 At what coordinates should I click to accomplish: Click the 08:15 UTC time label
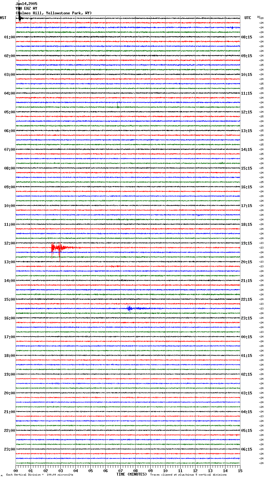[246, 37]
